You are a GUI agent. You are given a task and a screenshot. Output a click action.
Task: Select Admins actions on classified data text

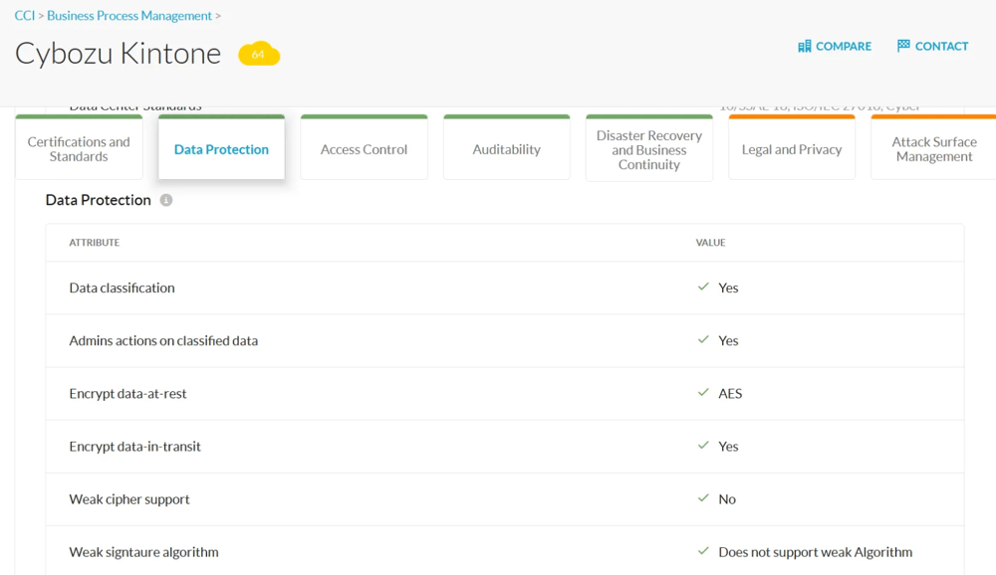[164, 341]
